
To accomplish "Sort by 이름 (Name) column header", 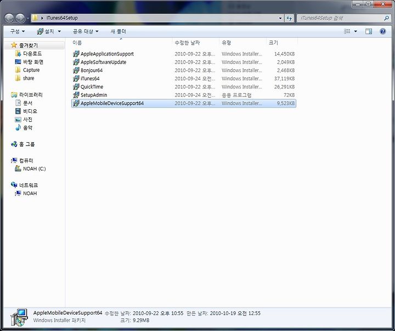I will tap(122, 43).
